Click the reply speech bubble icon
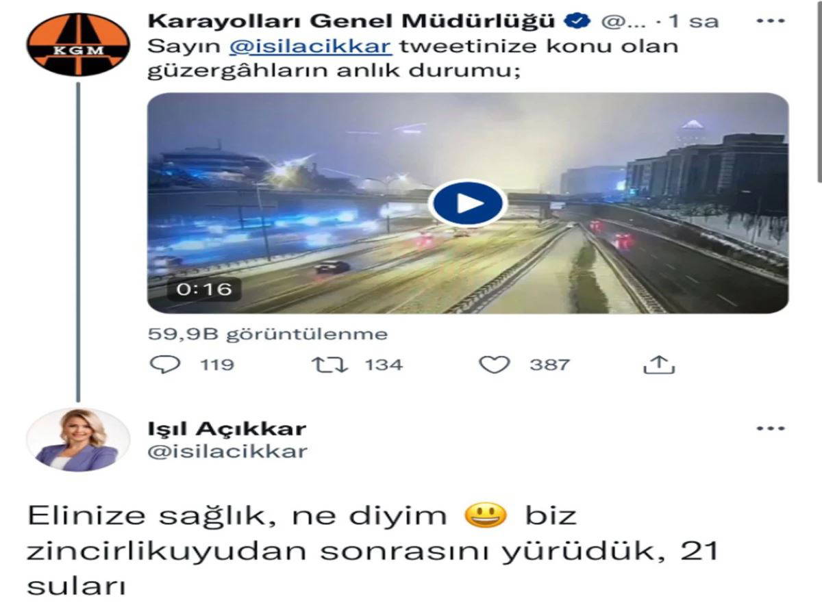 coord(164,364)
